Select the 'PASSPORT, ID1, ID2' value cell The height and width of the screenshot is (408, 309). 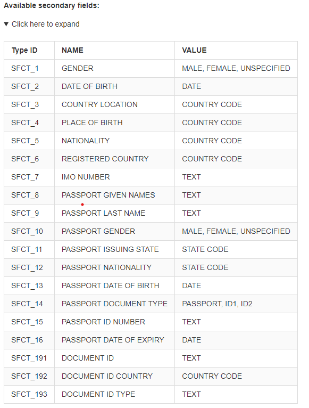pos(236,304)
